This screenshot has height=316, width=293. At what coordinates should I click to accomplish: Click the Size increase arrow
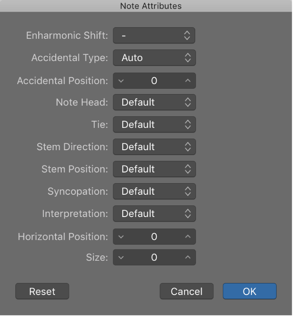point(188,257)
